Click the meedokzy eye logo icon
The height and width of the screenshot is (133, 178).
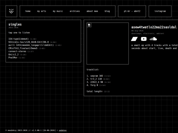(x=11, y=11)
